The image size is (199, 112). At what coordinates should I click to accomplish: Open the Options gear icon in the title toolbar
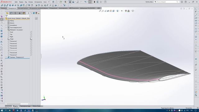pos(101,2)
